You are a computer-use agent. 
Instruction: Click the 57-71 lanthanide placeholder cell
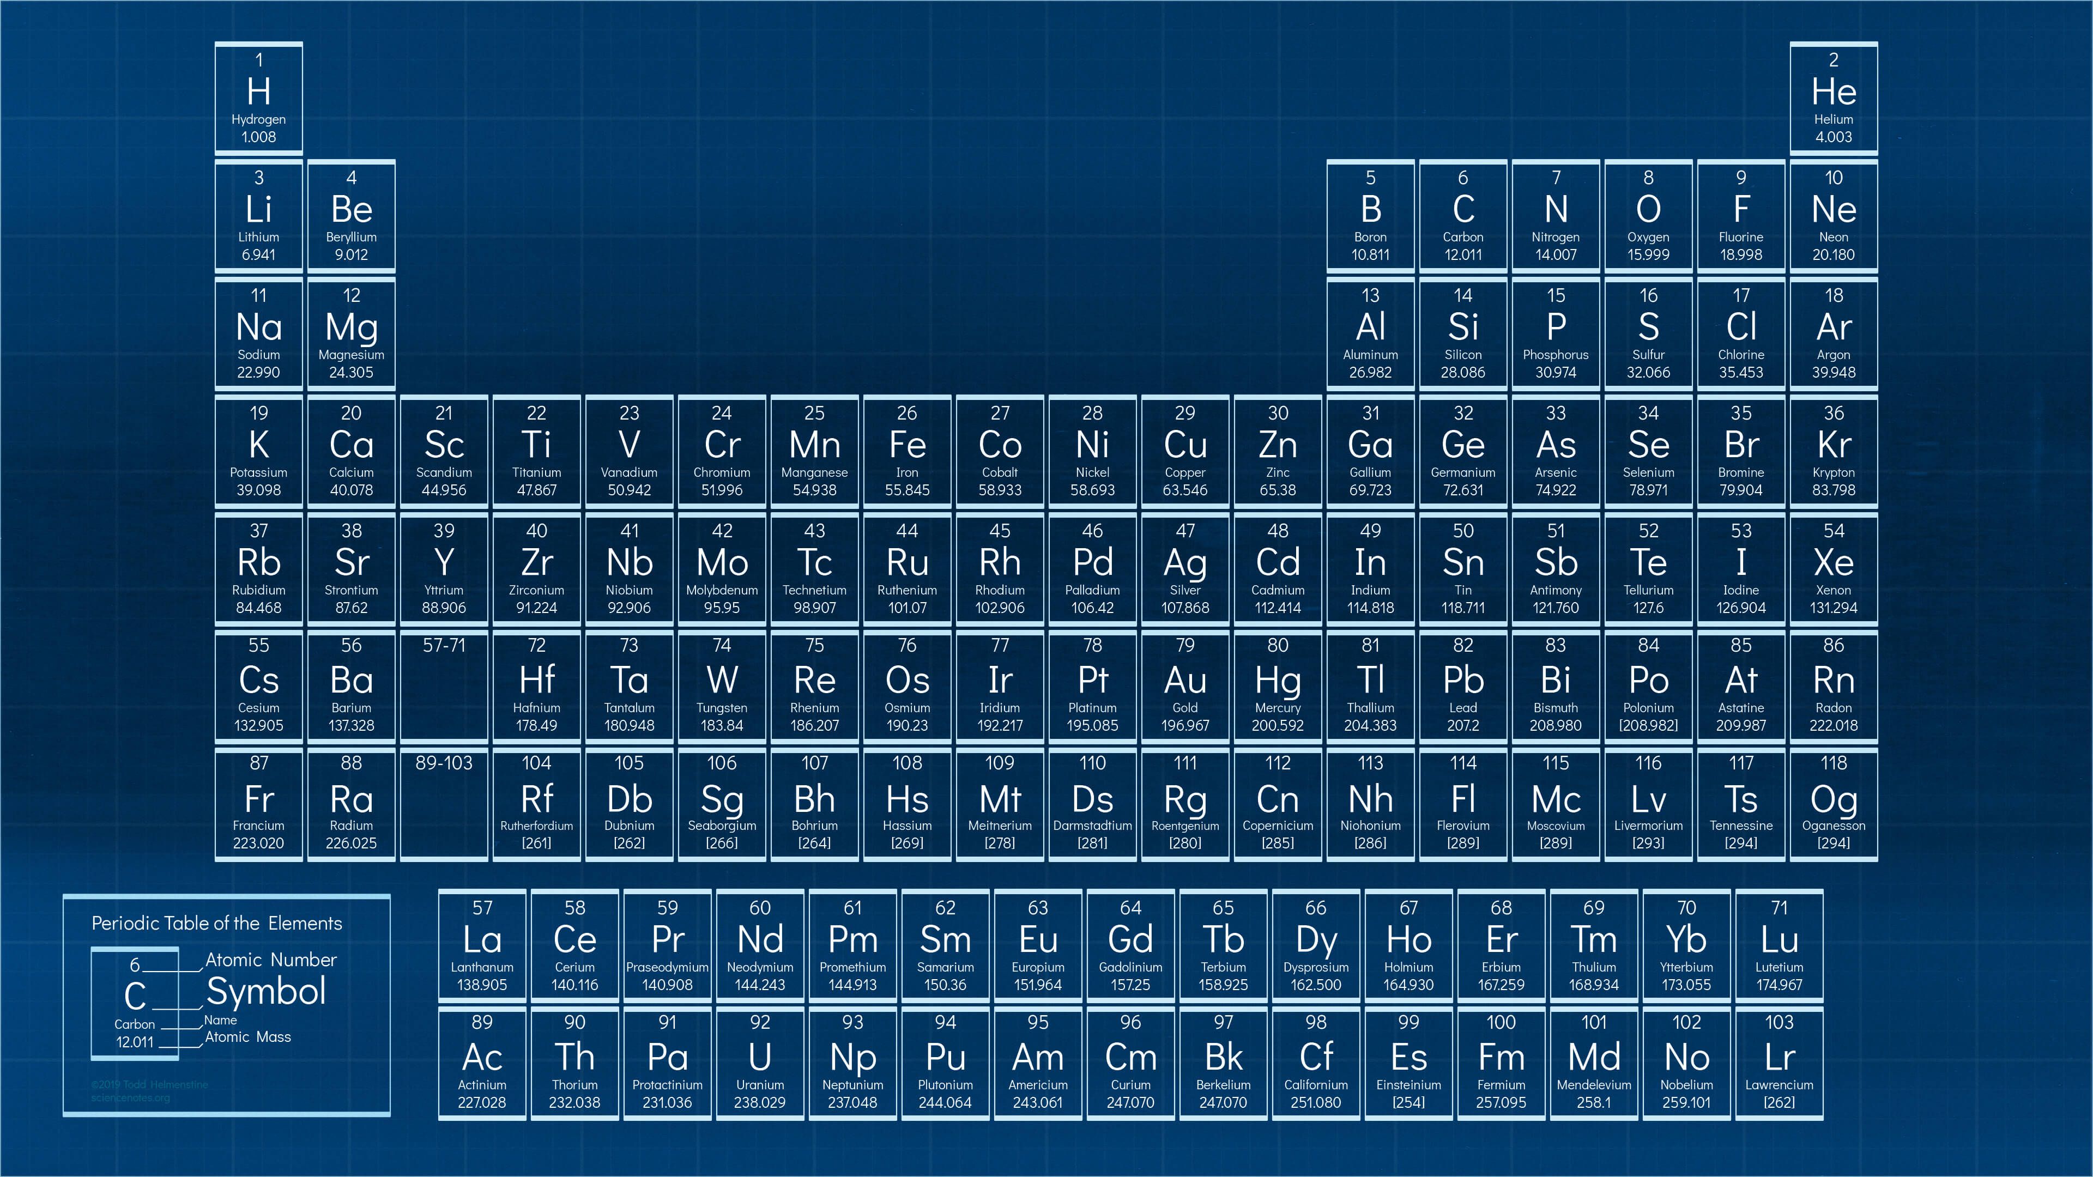pyautogui.click(x=444, y=687)
